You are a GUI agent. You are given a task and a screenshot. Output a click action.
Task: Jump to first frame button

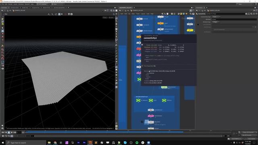[3, 133]
